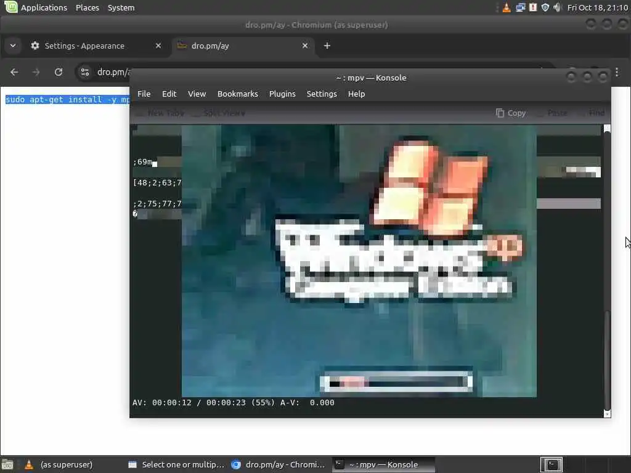The height and width of the screenshot is (473, 631).
Task: Open the Places menu
Action: click(88, 7)
